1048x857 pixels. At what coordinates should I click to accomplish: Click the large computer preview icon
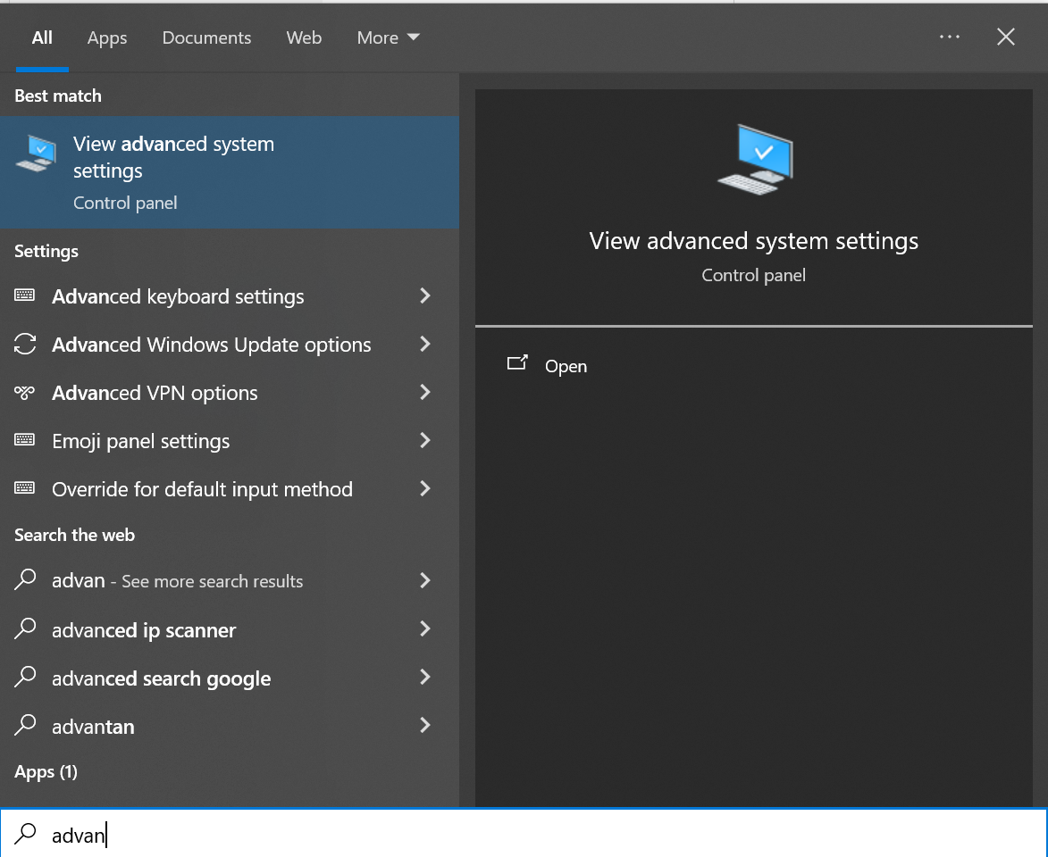753,158
